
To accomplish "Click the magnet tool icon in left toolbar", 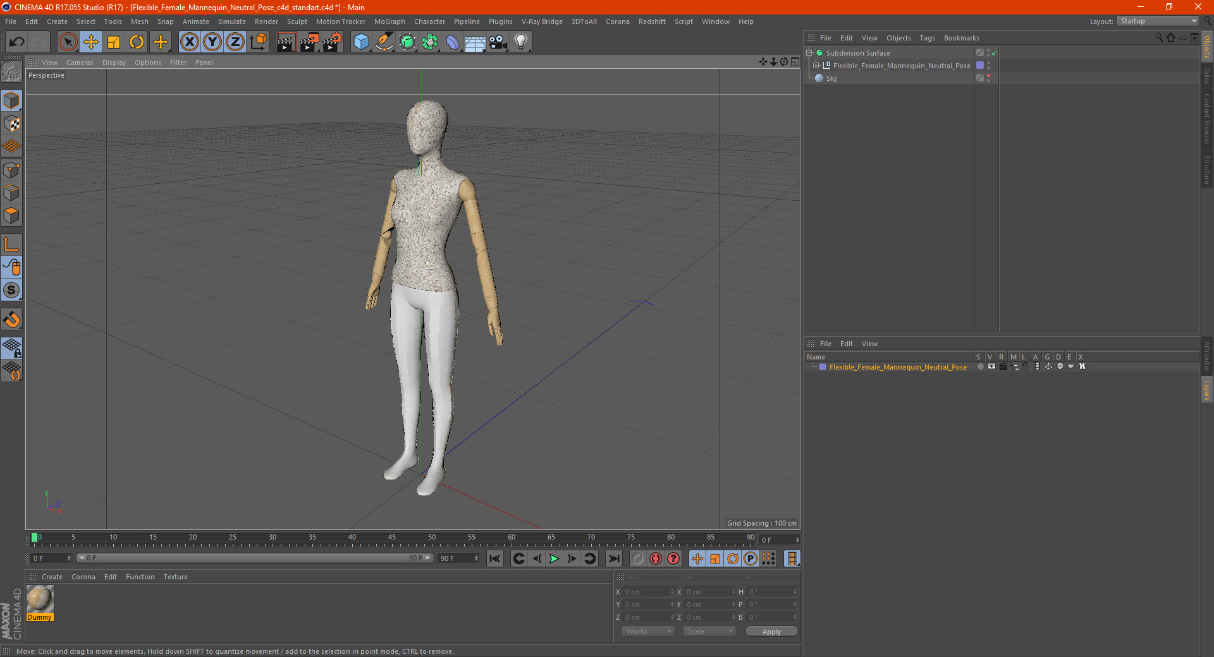I will [x=11, y=320].
